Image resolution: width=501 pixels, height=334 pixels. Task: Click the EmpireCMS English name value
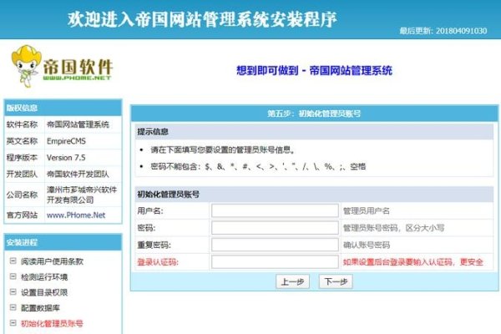(66, 141)
